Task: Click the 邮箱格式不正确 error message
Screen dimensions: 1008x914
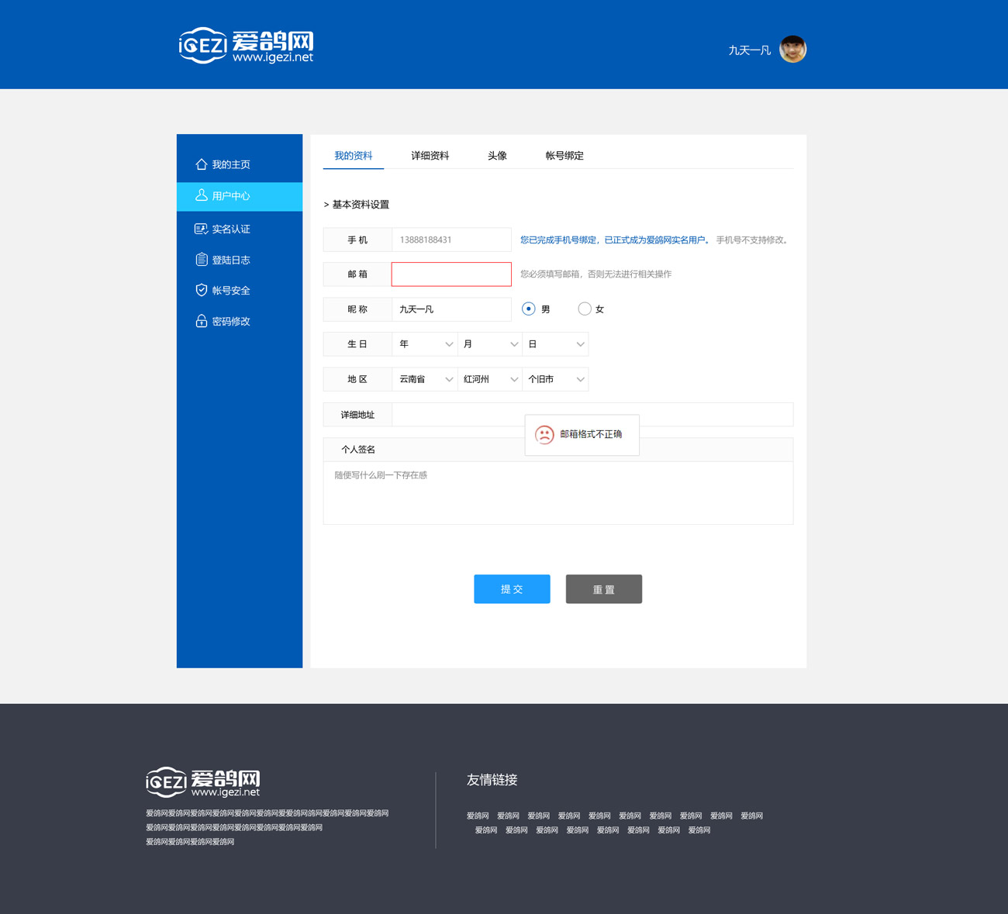Action: (591, 434)
